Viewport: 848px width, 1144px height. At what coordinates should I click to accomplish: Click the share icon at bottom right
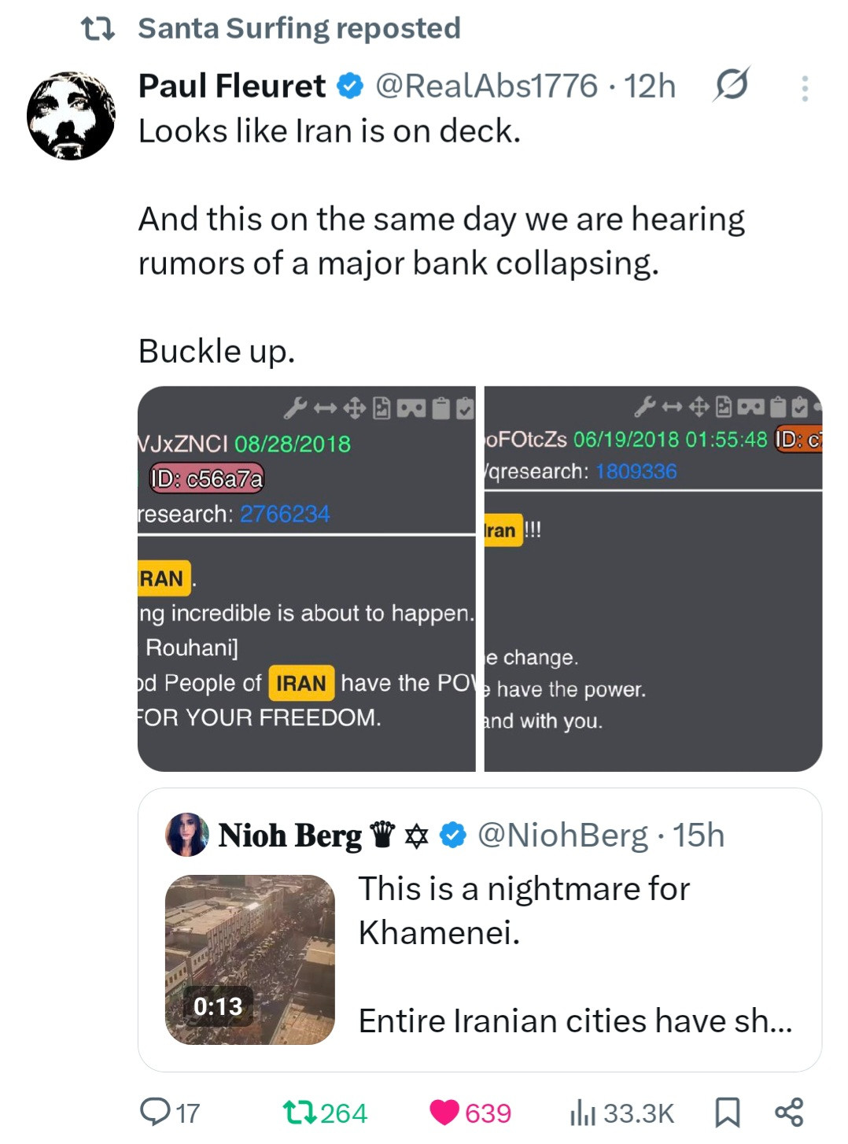coord(789,1112)
